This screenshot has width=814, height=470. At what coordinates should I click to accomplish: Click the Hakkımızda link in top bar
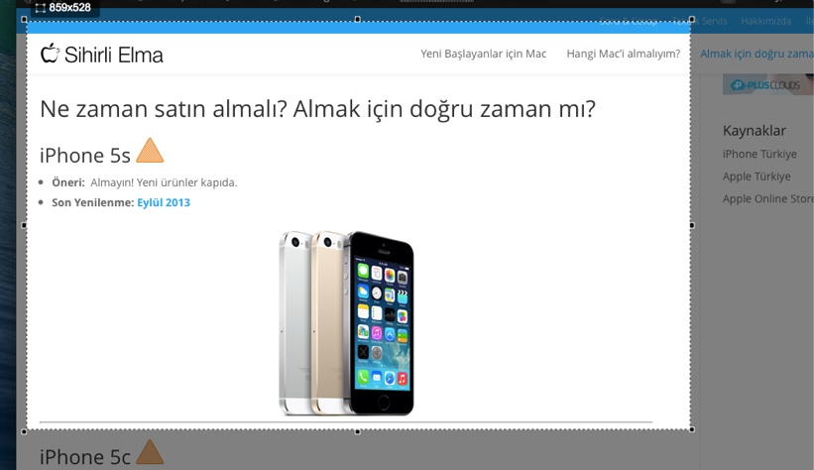(x=765, y=21)
